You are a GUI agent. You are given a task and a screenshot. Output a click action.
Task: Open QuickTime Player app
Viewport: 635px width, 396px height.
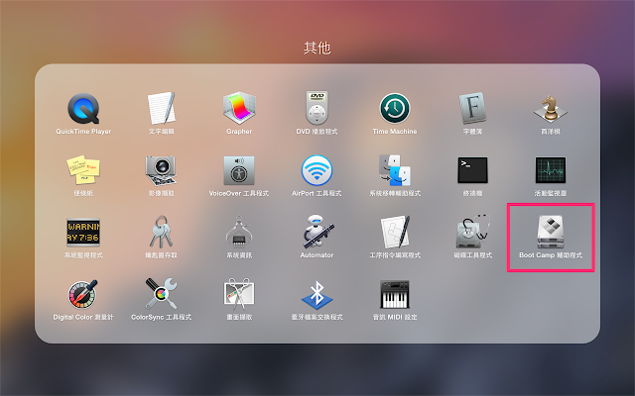click(x=83, y=109)
